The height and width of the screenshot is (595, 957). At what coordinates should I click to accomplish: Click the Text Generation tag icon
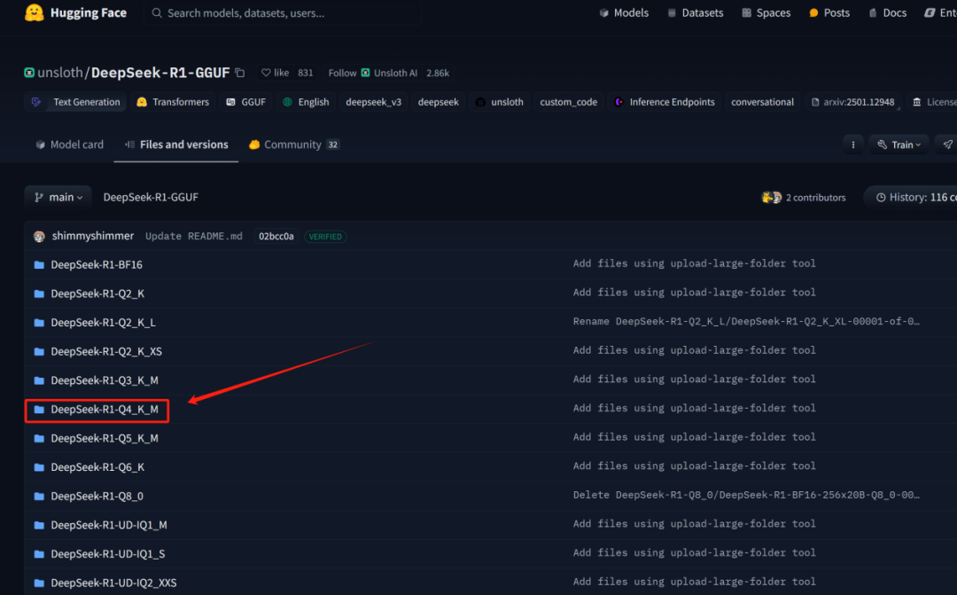(x=36, y=102)
